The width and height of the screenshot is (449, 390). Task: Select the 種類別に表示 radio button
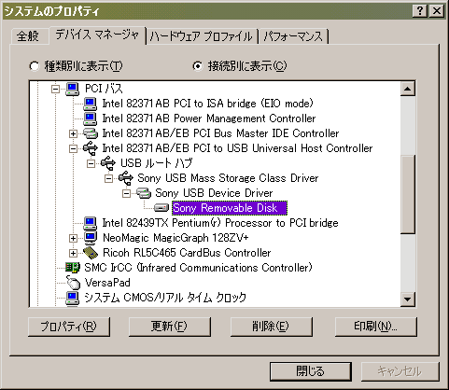coord(34,66)
